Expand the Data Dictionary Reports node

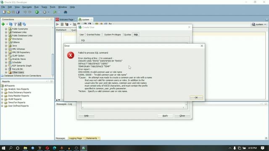(x=2, y=92)
